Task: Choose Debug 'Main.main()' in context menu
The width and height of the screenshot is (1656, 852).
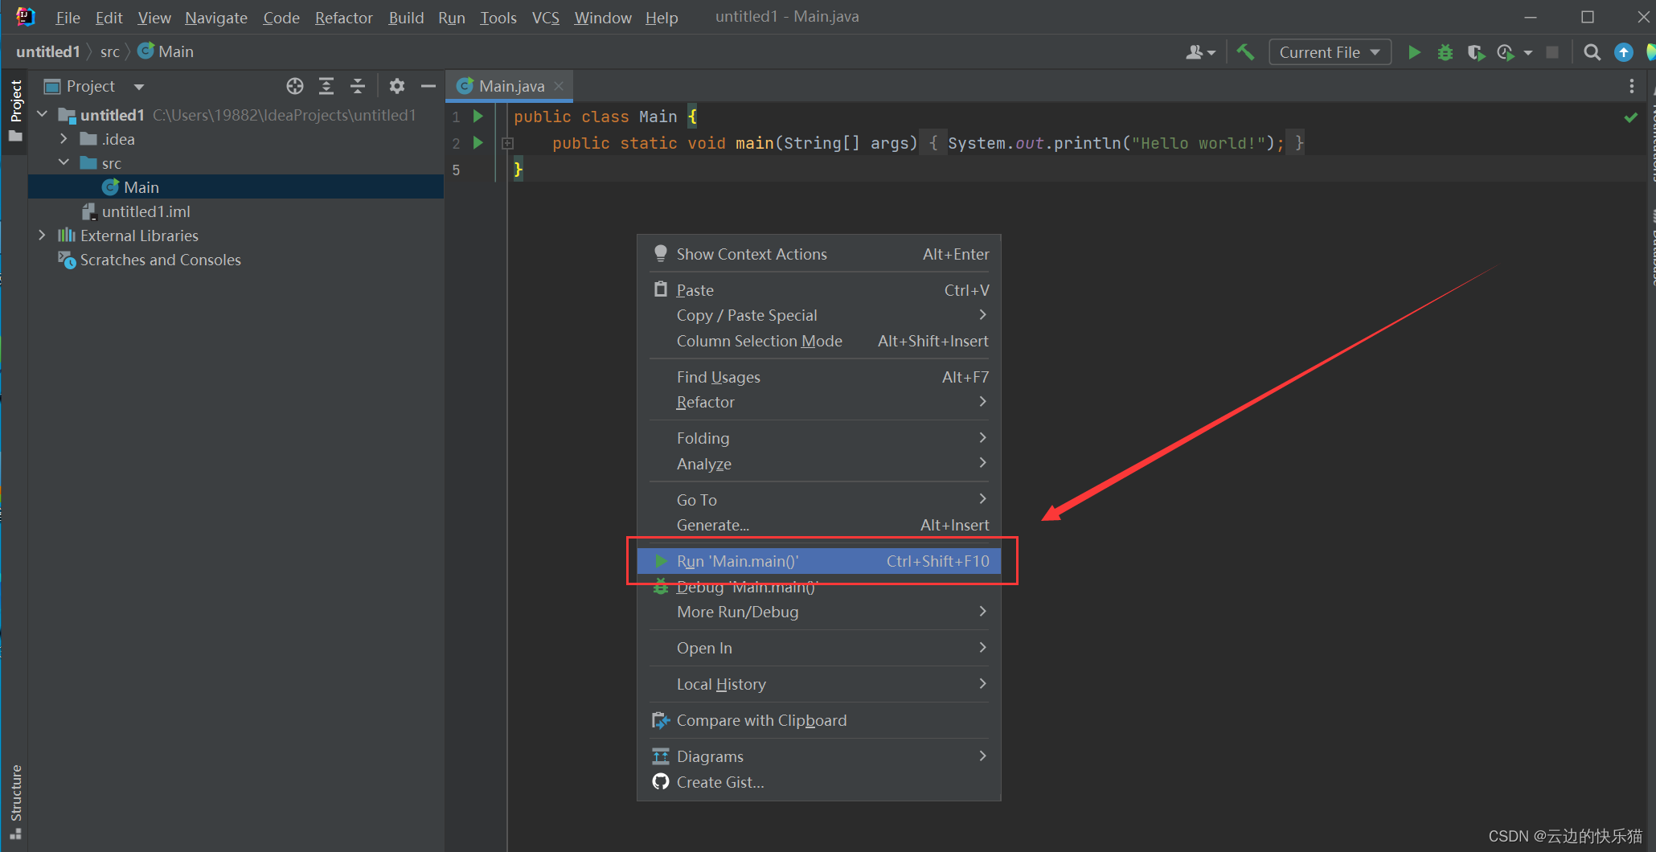Action: (819, 587)
